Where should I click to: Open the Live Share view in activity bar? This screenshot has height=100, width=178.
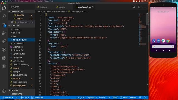(x=4, y=58)
